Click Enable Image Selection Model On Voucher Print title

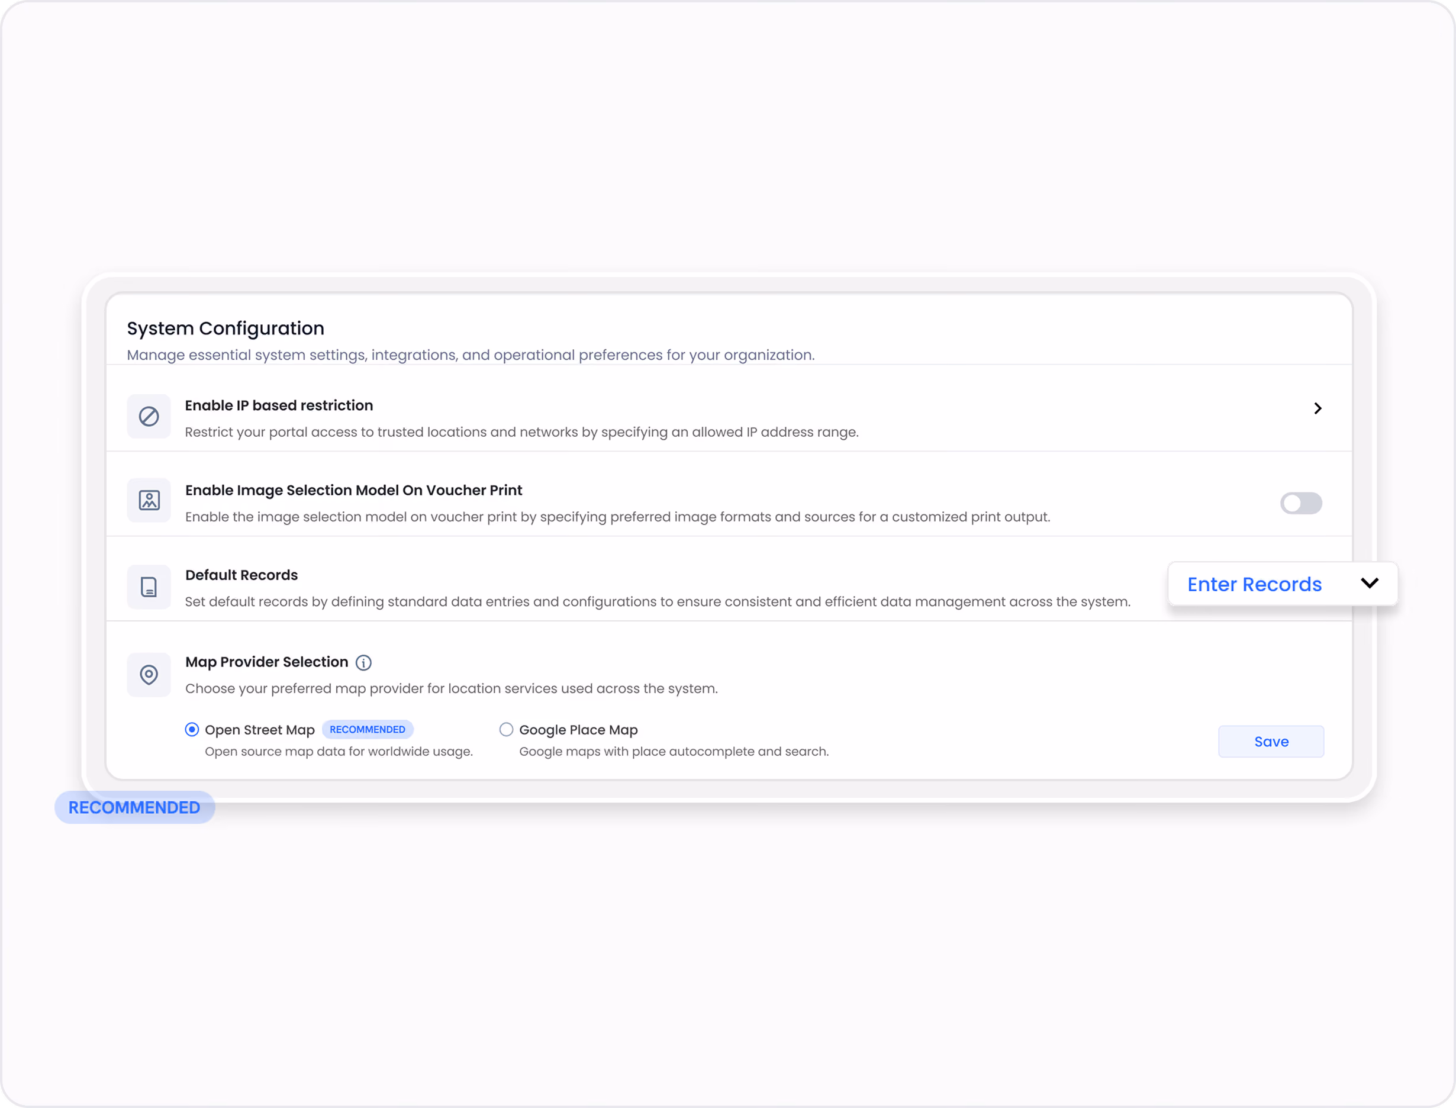[x=353, y=490]
